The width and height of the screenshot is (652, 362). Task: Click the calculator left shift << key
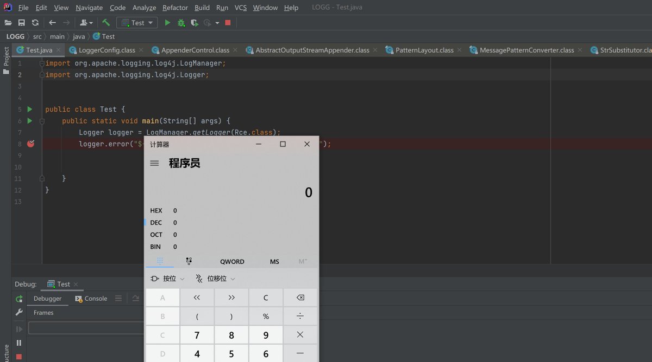pyautogui.click(x=197, y=298)
